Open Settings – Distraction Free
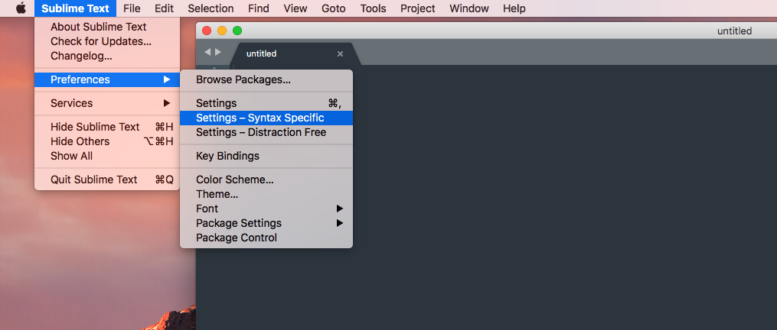The image size is (777, 330). [x=266, y=133]
